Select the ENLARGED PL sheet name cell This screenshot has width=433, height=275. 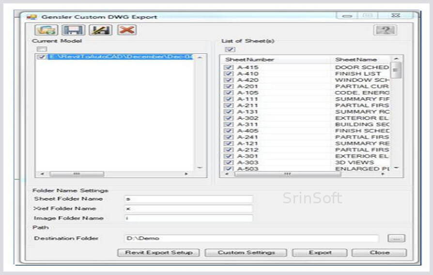point(362,168)
